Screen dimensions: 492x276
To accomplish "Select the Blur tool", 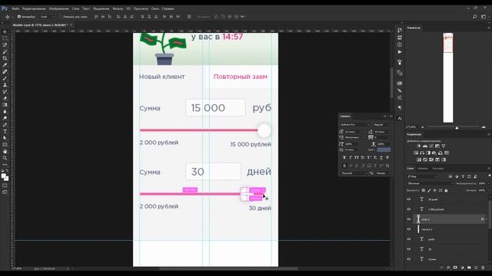I will (x=5, y=111).
